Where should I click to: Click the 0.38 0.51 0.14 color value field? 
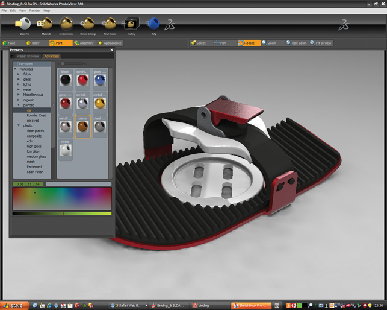tap(28, 184)
